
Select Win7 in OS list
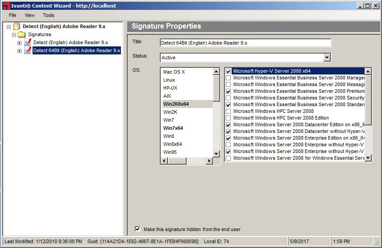pyautogui.click(x=169, y=120)
